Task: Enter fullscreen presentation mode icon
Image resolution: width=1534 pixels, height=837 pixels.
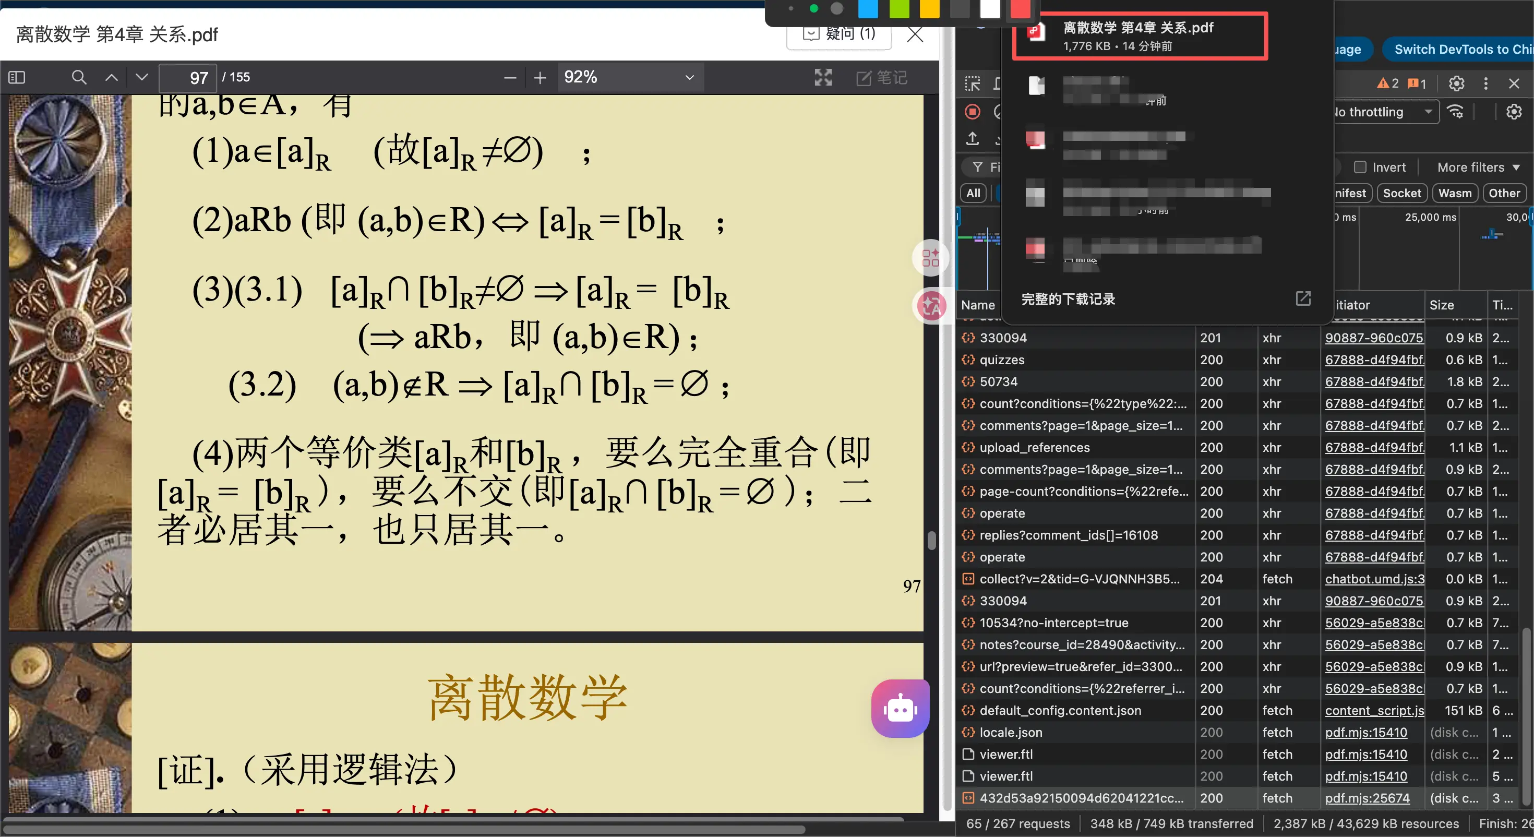Action: click(823, 77)
